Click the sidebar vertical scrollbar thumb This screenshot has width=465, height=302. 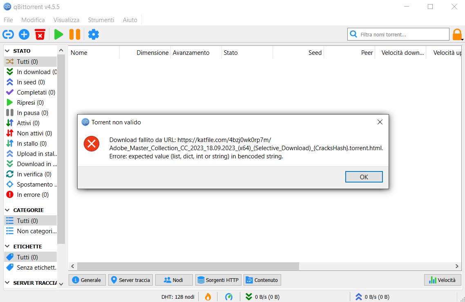coord(61,149)
